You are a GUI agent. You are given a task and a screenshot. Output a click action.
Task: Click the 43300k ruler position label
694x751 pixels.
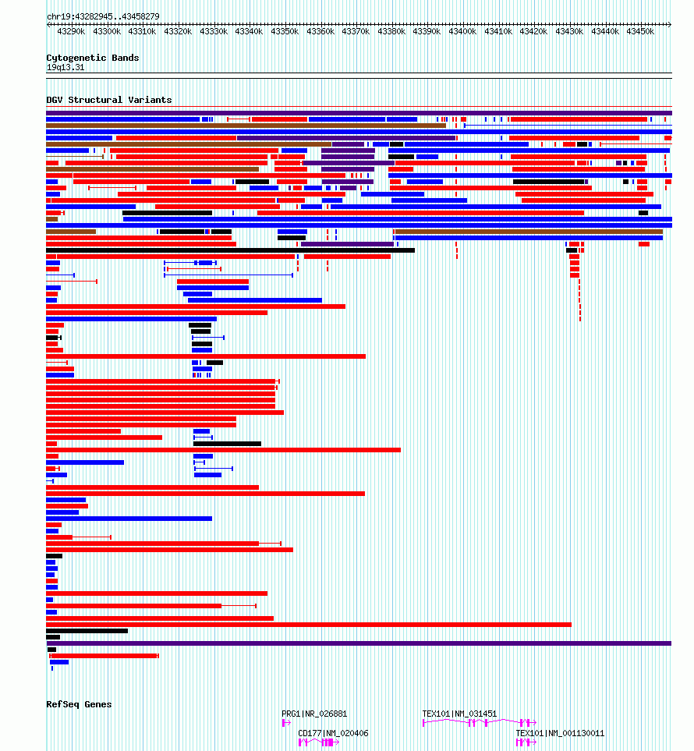tap(107, 32)
